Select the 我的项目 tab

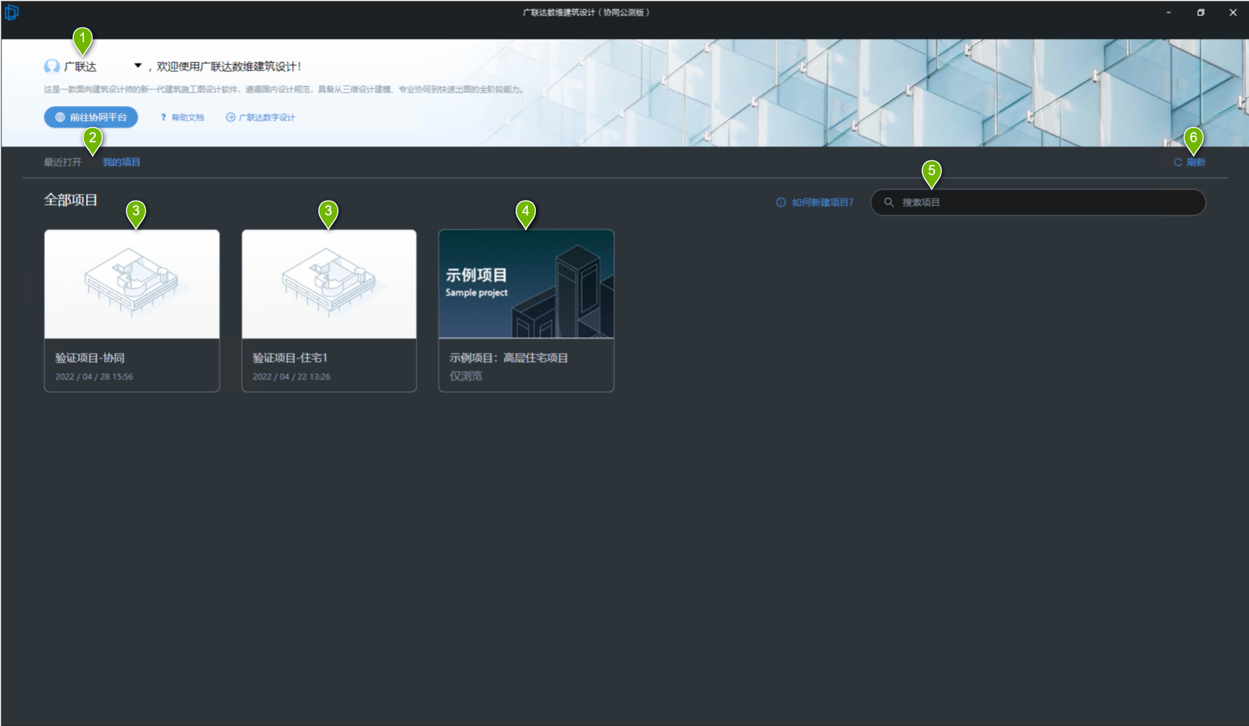(x=122, y=162)
